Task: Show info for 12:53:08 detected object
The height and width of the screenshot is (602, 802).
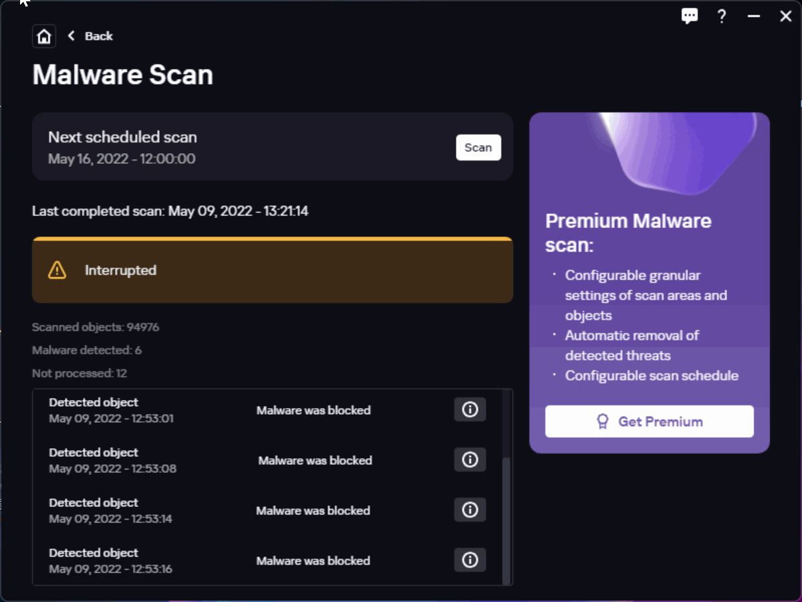Action: pyautogui.click(x=470, y=460)
